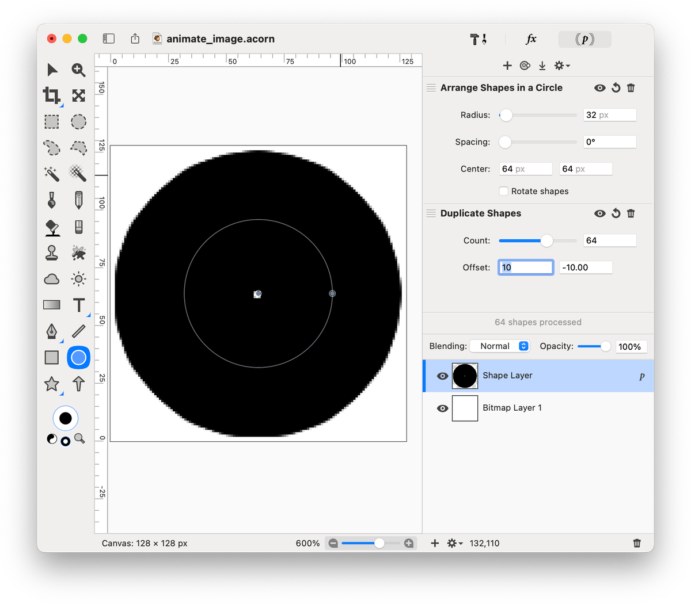Add a new processor with plus button

507,66
